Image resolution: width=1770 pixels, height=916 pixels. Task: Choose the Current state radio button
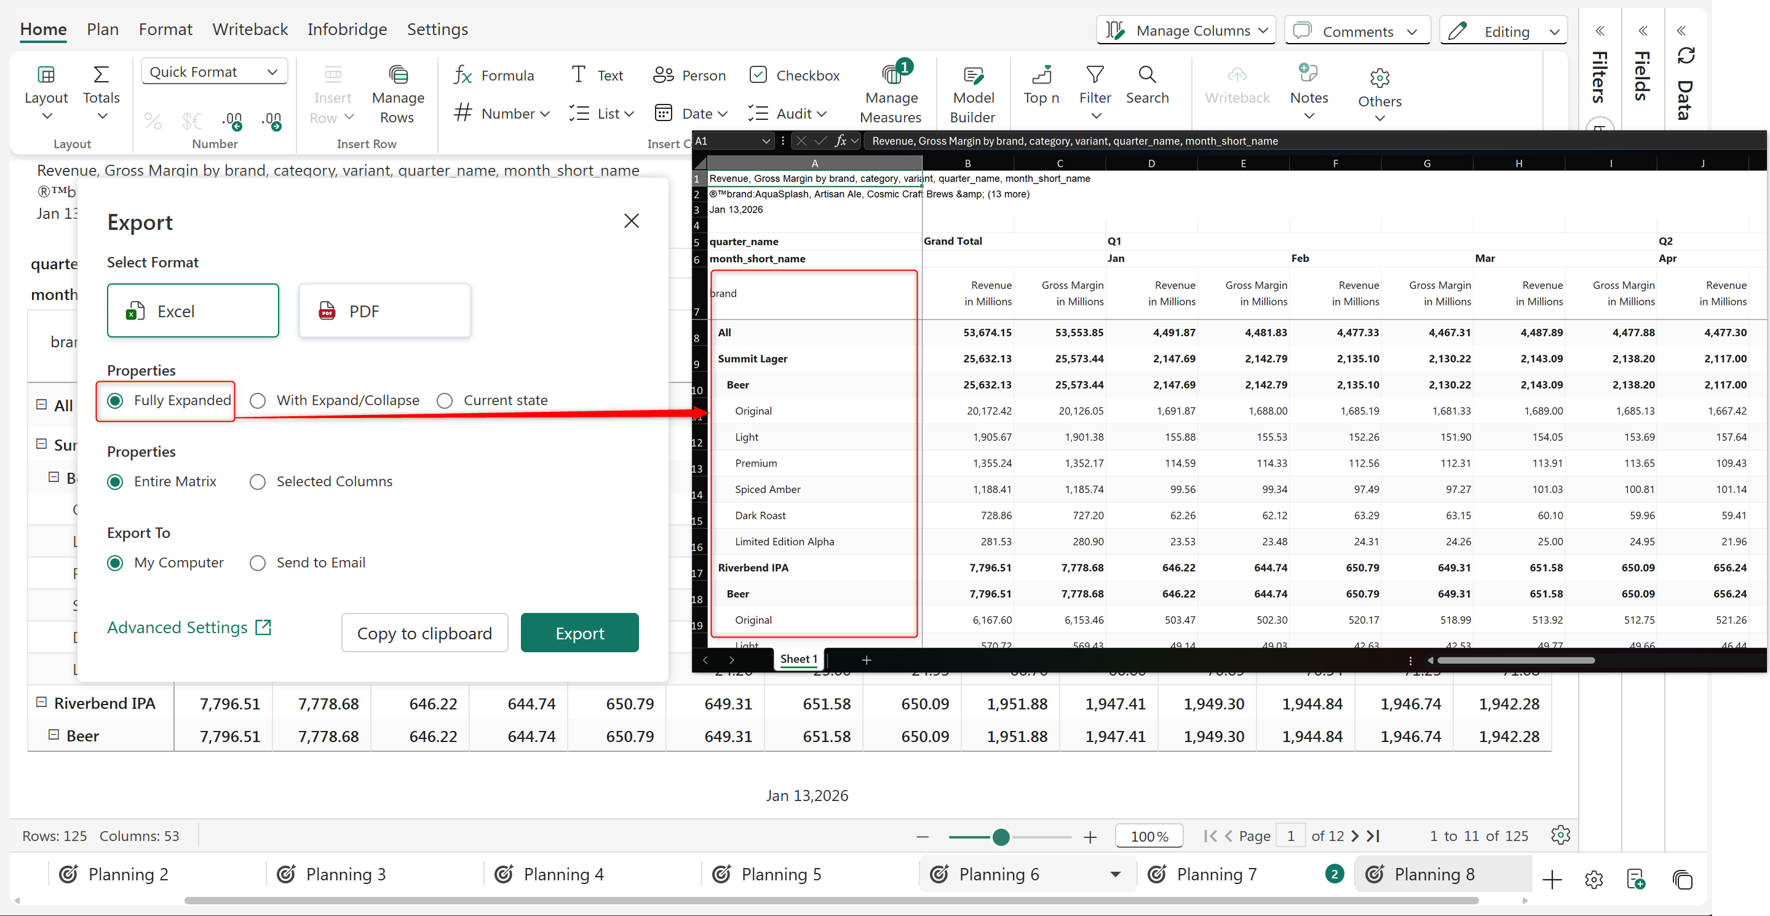445,401
